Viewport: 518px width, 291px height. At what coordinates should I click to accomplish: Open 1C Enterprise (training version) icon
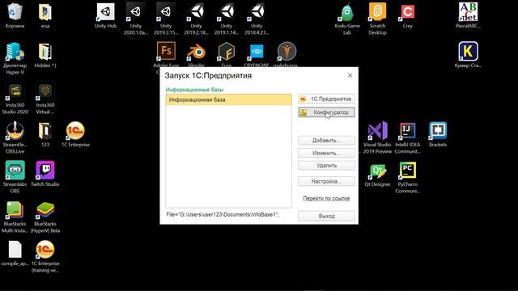(45, 257)
